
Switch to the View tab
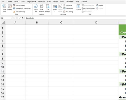(62, 2)
